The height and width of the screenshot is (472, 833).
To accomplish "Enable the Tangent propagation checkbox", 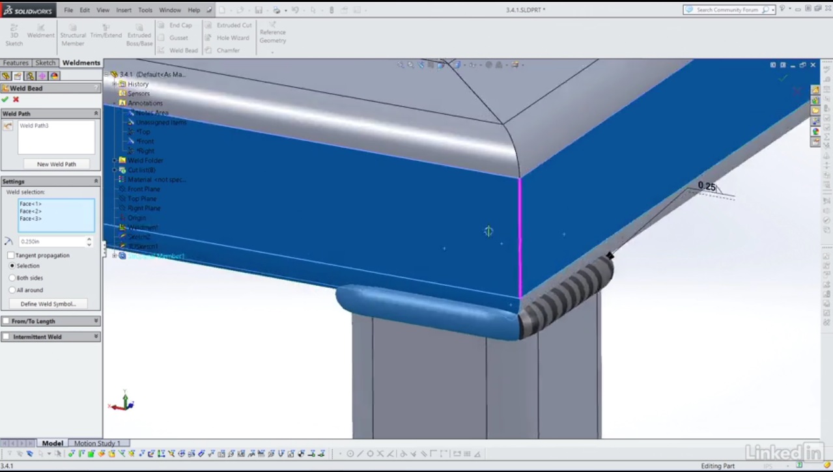I will pos(10,255).
